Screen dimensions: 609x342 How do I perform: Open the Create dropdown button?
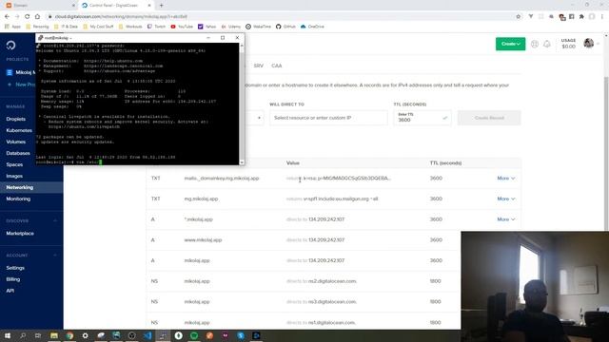[x=510, y=44]
